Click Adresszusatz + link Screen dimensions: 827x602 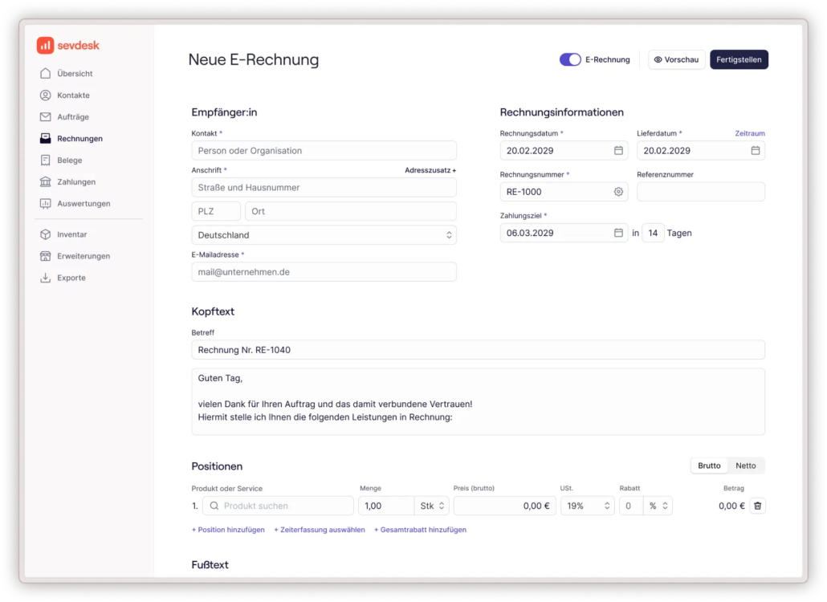click(430, 170)
